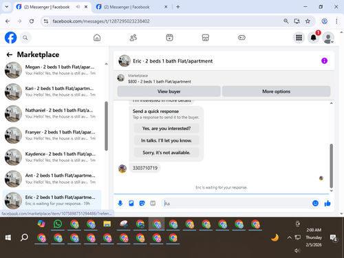
Task: Expand the tab search dropdown arrow
Action: click(7, 7)
